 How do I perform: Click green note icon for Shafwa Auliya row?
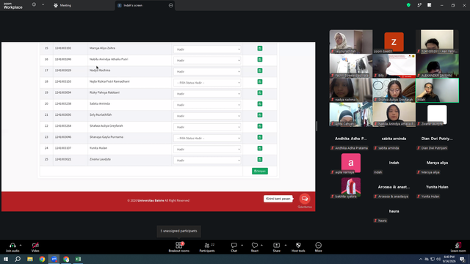[x=260, y=126]
